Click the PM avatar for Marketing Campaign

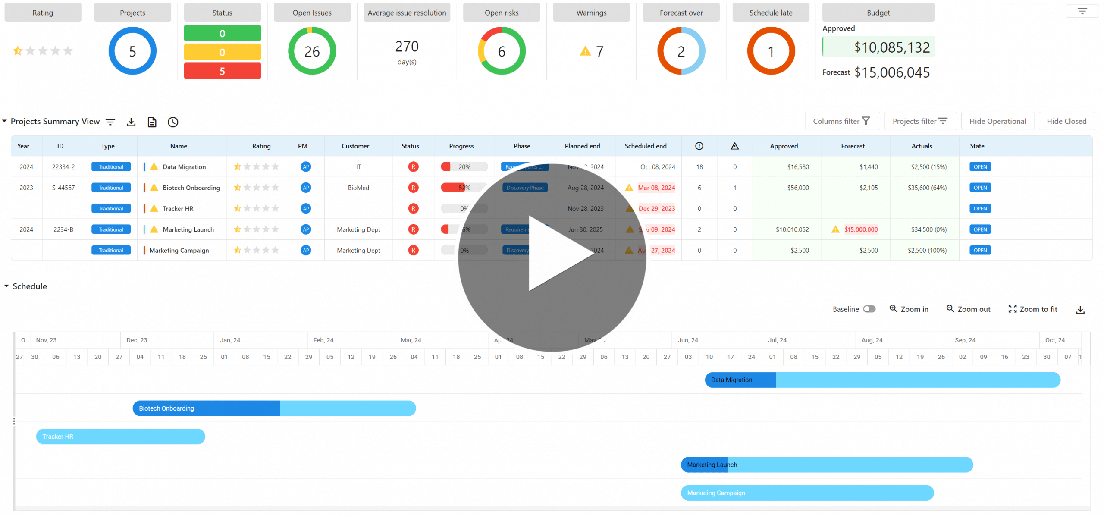pyautogui.click(x=306, y=250)
